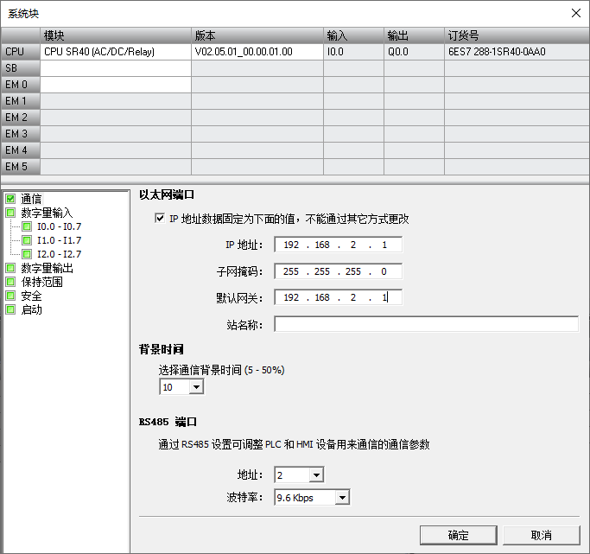The width and height of the screenshot is (590, 554).
Task: Click the 默认网关 input field
Action: point(339,297)
